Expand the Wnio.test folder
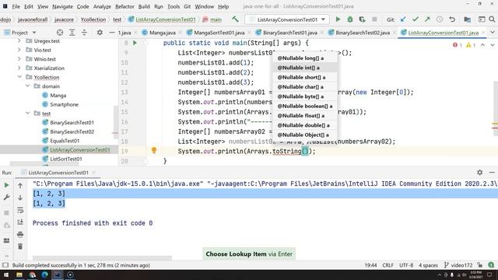The width and height of the screenshot is (498, 280). pos(19,59)
